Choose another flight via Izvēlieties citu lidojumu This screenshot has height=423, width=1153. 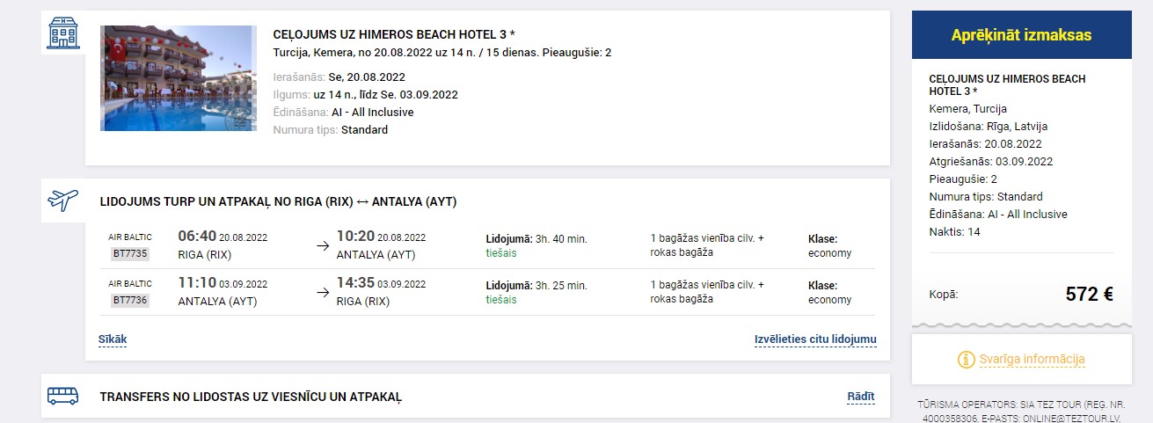click(815, 339)
